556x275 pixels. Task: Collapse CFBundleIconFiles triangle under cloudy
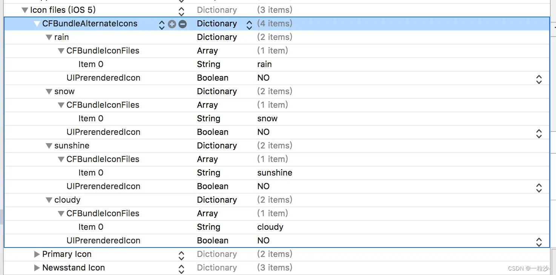point(61,214)
